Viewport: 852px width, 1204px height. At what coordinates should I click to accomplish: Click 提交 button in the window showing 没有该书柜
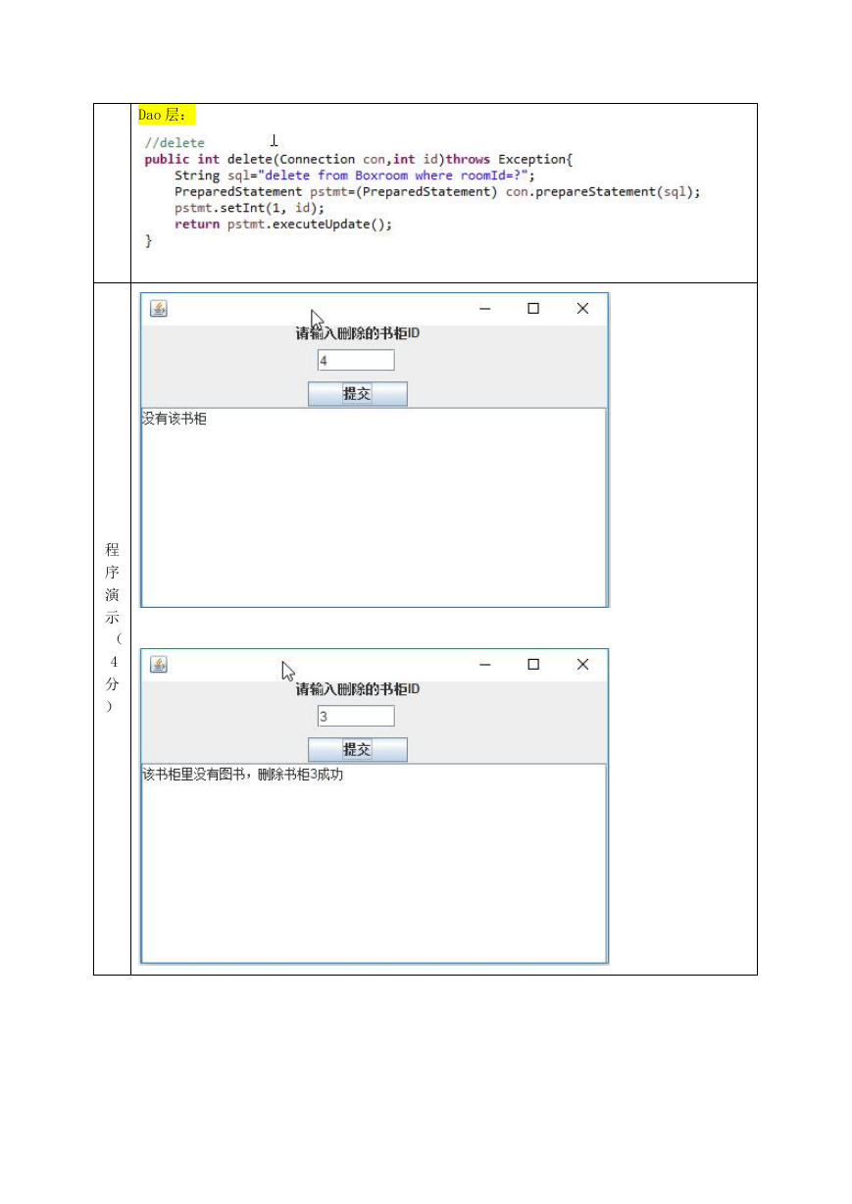[358, 394]
